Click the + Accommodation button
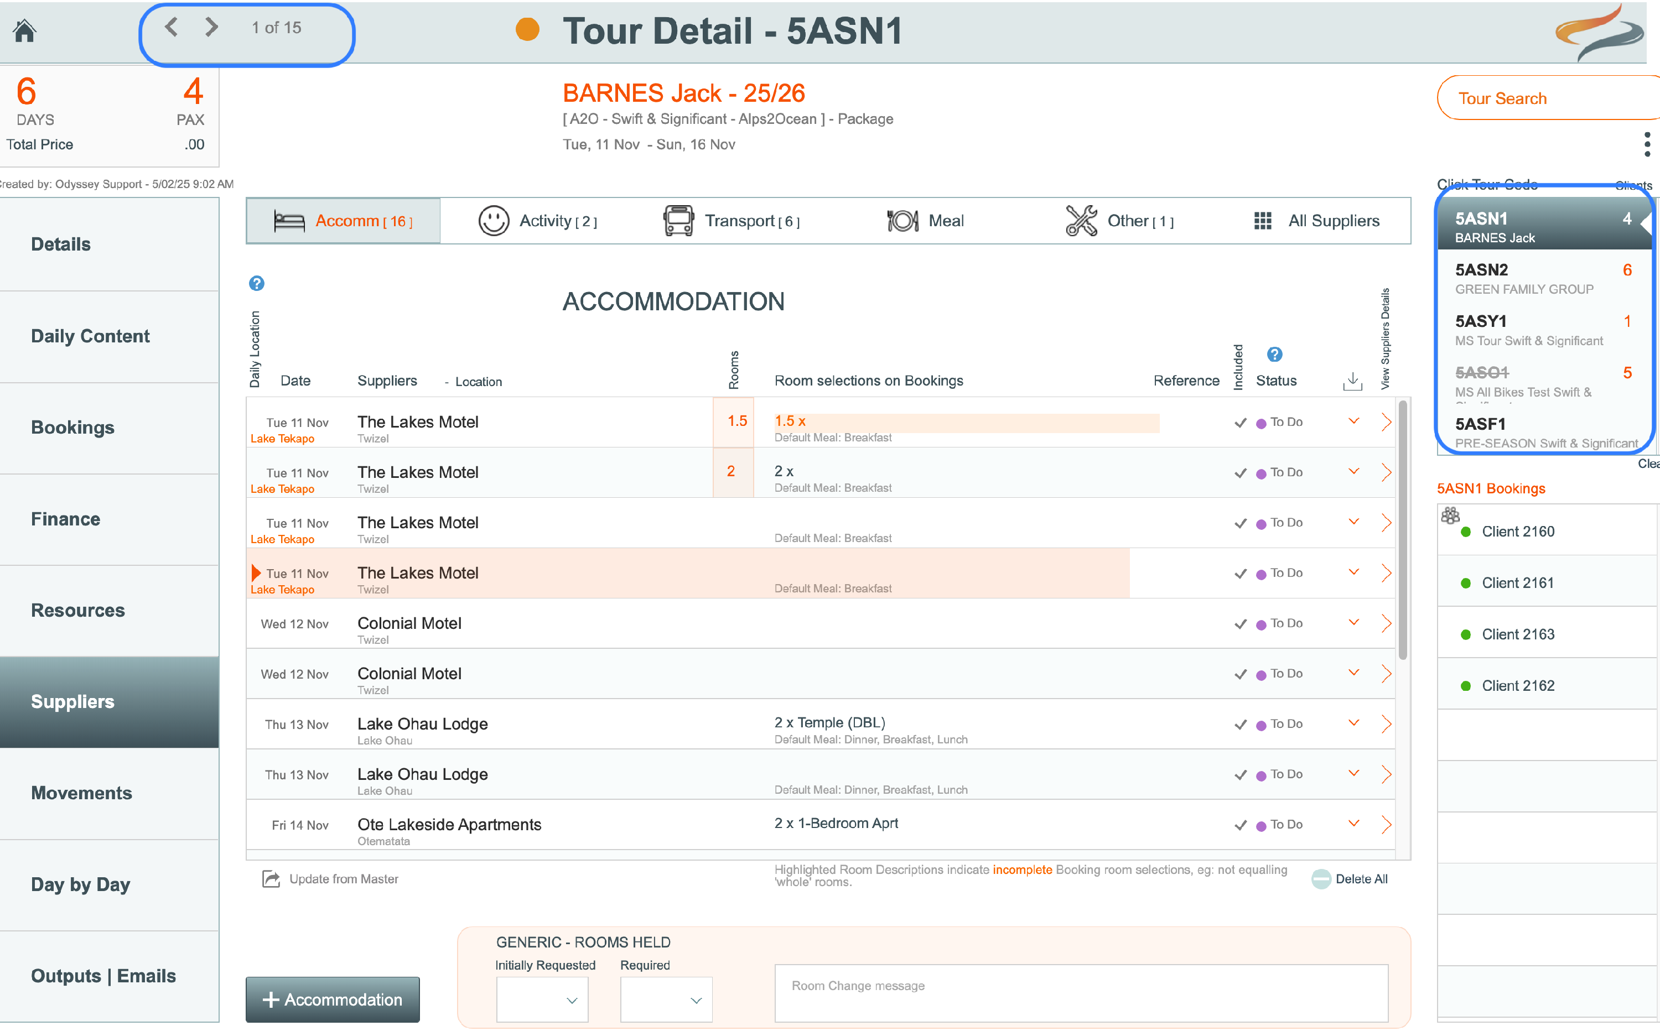1660x1031 pixels. (x=333, y=999)
